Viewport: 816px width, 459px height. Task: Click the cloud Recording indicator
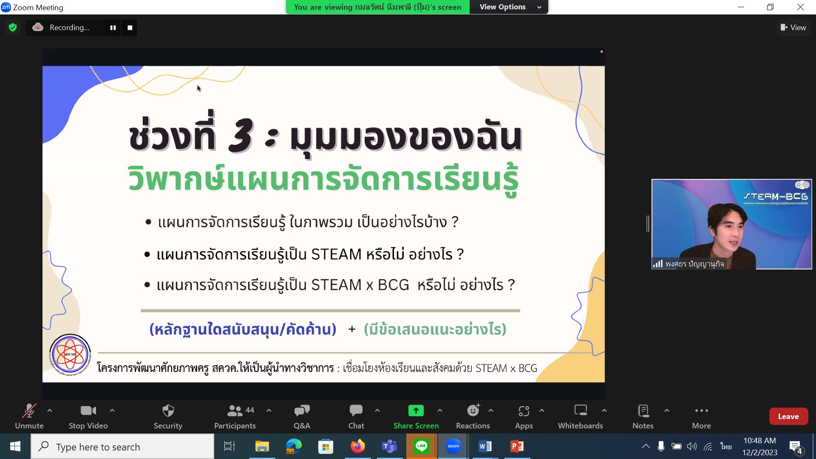pos(38,27)
